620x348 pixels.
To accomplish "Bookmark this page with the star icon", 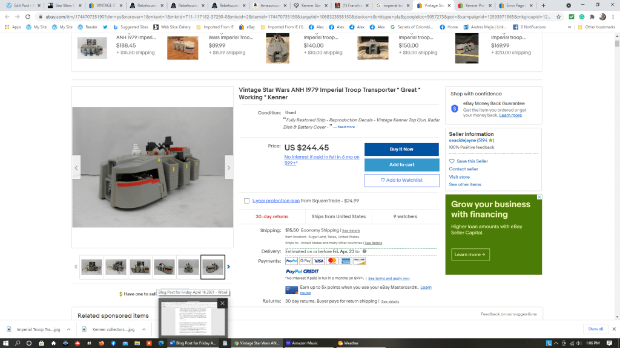I will click(558, 17).
